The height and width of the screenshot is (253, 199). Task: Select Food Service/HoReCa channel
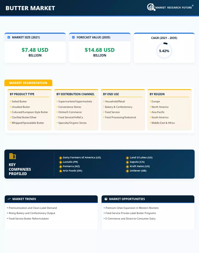(x=71, y=117)
